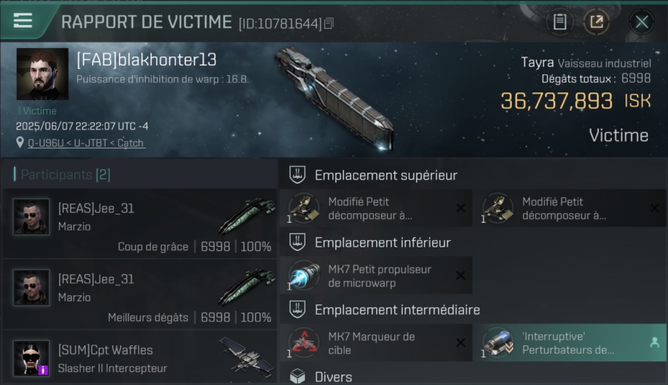Collapse Emplacement intermédiaire section
668x385 pixels.
click(x=473, y=310)
